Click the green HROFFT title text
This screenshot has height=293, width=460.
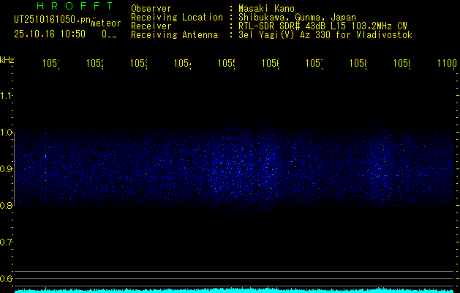[x=75, y=6]
